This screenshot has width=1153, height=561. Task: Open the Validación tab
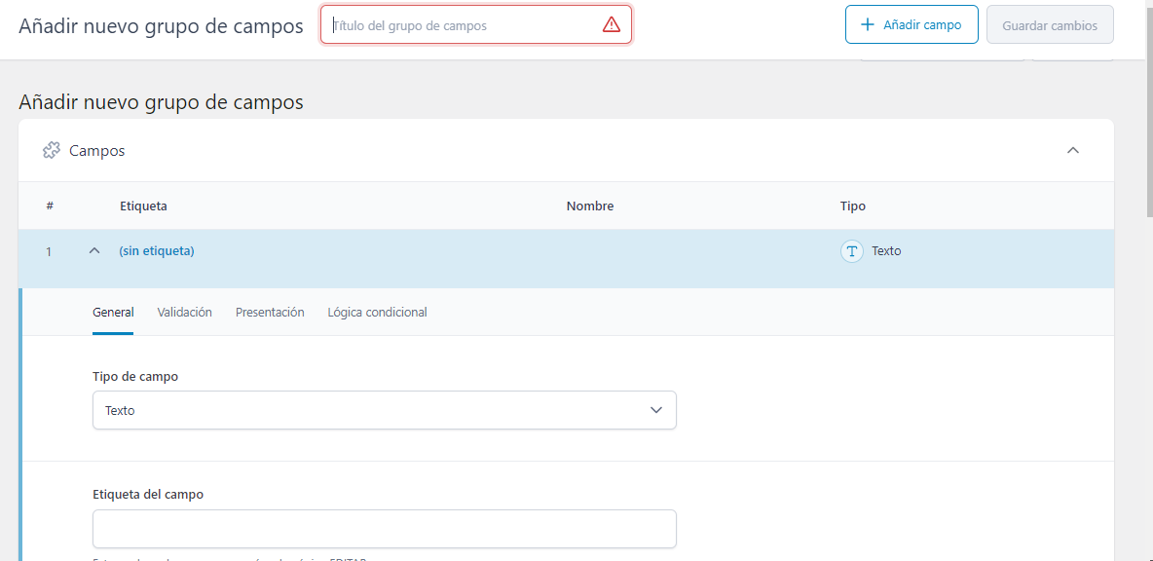click(x=184, y=313)
